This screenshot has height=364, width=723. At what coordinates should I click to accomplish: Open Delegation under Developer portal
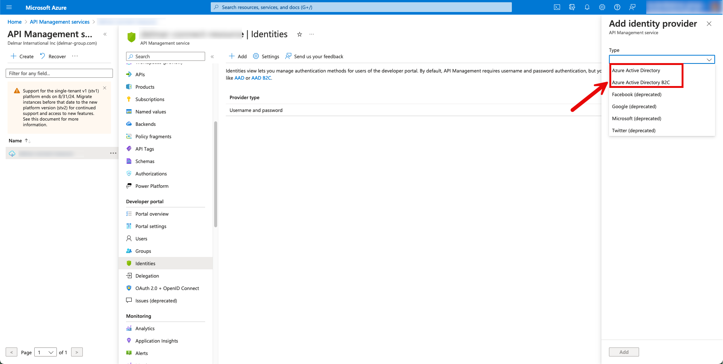tap(166, 276)
